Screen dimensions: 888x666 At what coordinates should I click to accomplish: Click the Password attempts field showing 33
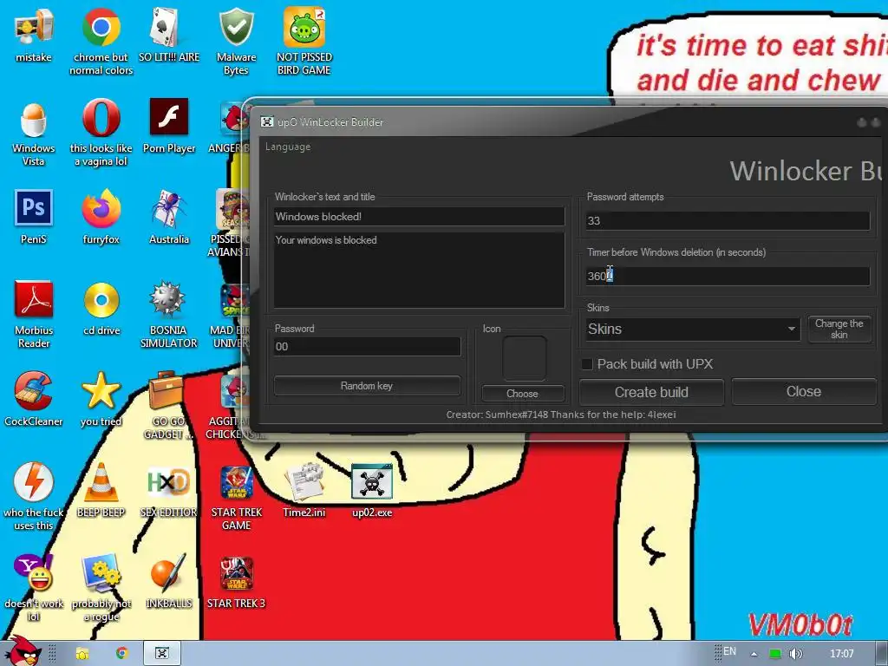click(728, 221)
